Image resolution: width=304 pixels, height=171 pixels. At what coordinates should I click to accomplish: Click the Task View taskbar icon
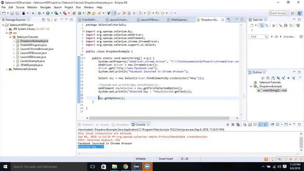point(93,167)
